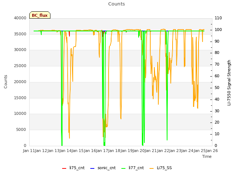Toggle the sonic_cnt legend entry

coord(103,168)
